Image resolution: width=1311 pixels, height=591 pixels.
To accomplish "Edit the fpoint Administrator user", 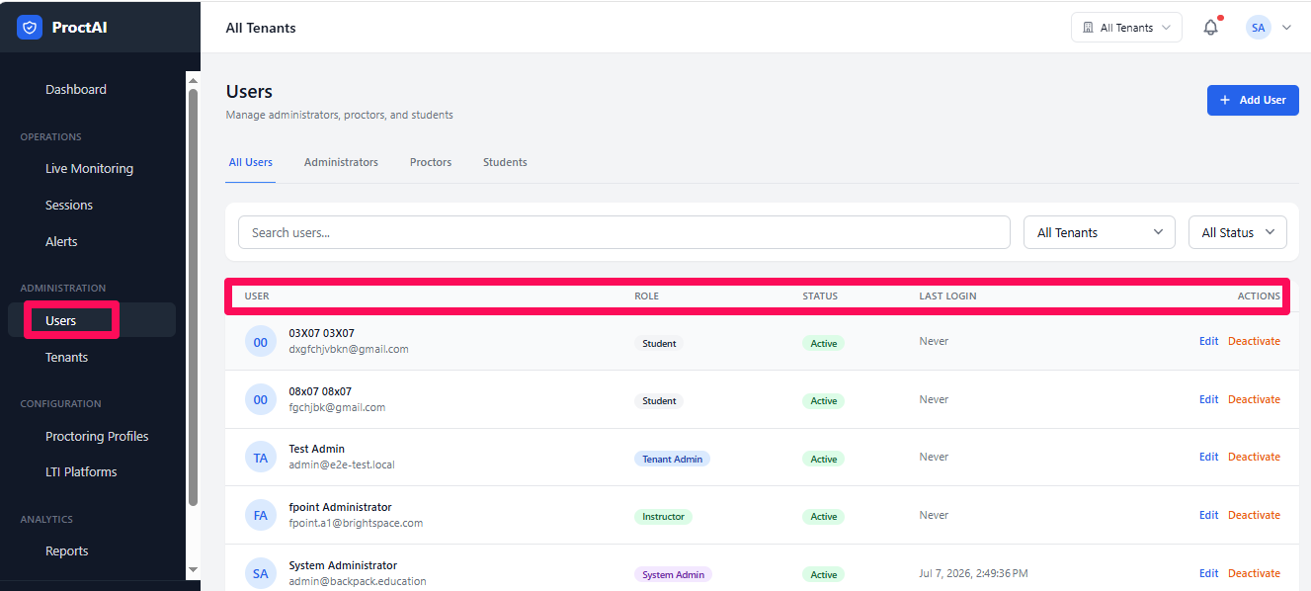I will point(1208,515).
